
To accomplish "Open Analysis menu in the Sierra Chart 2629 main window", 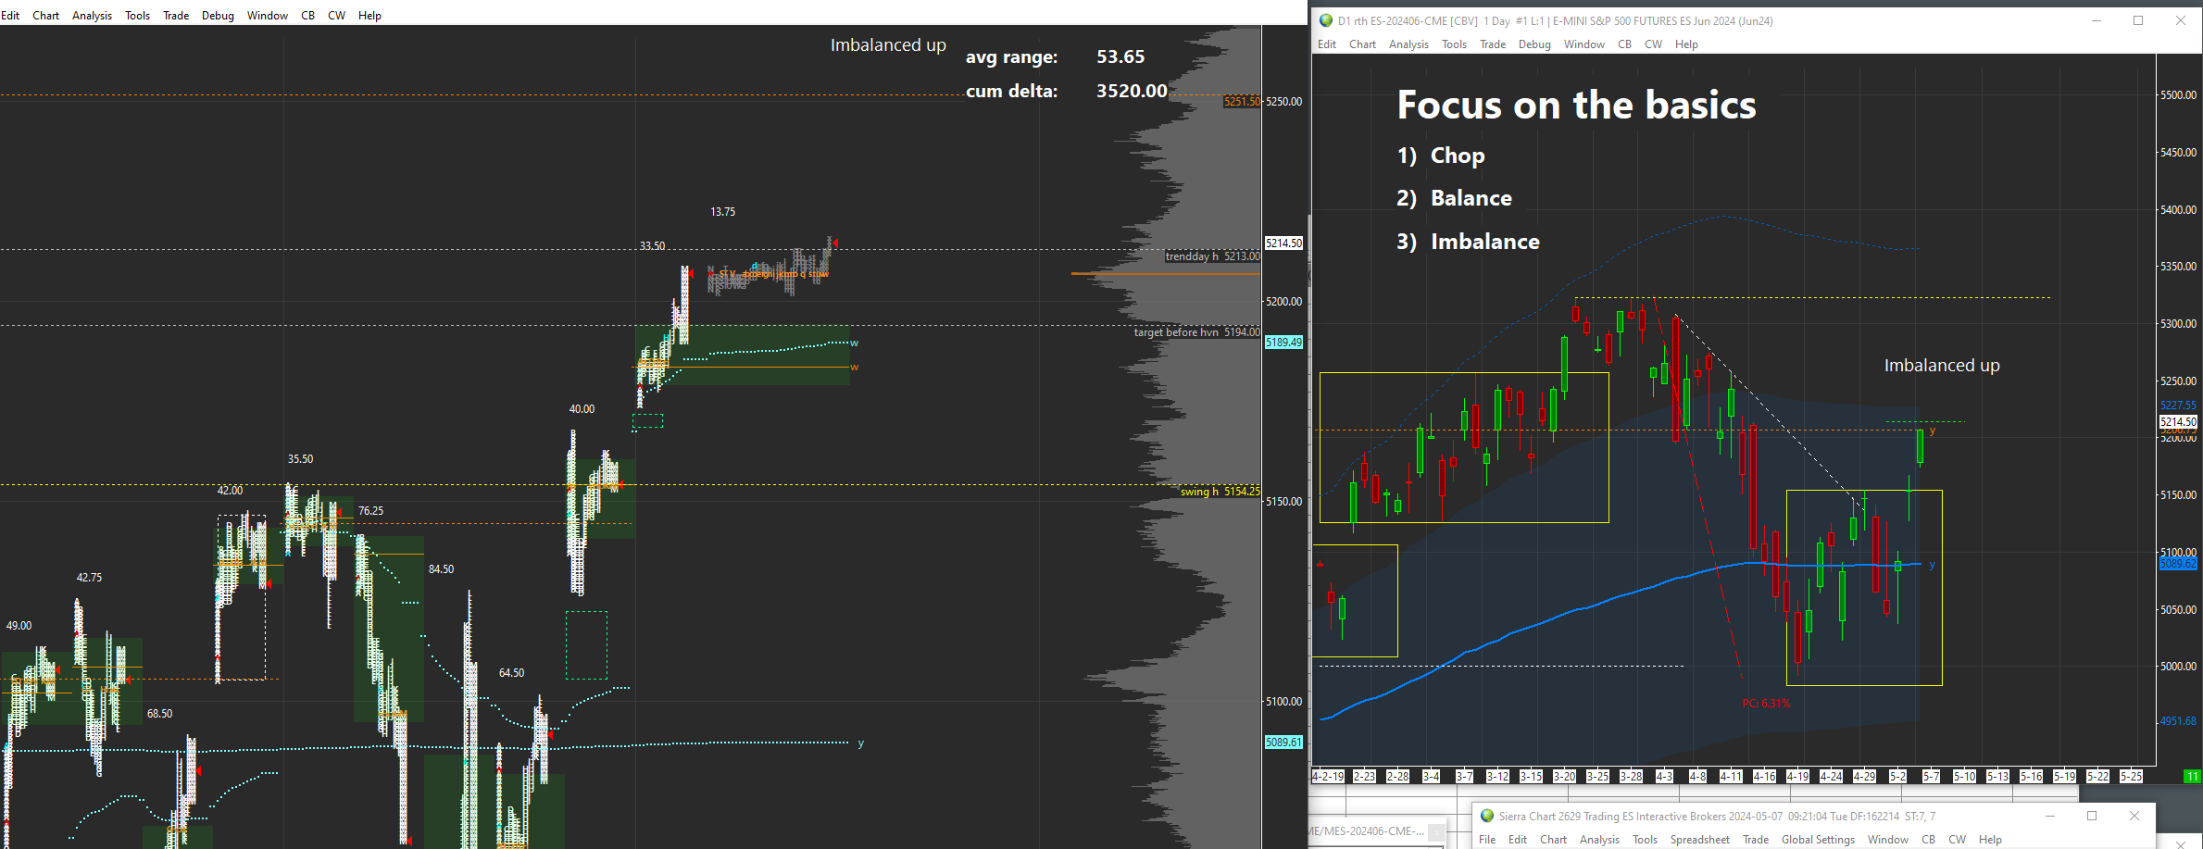I will click(1599, 840).
